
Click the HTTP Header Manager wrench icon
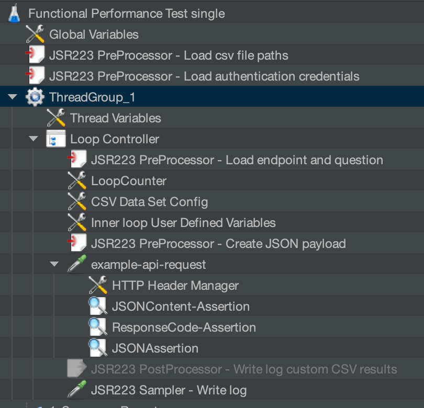coord(98,286)
